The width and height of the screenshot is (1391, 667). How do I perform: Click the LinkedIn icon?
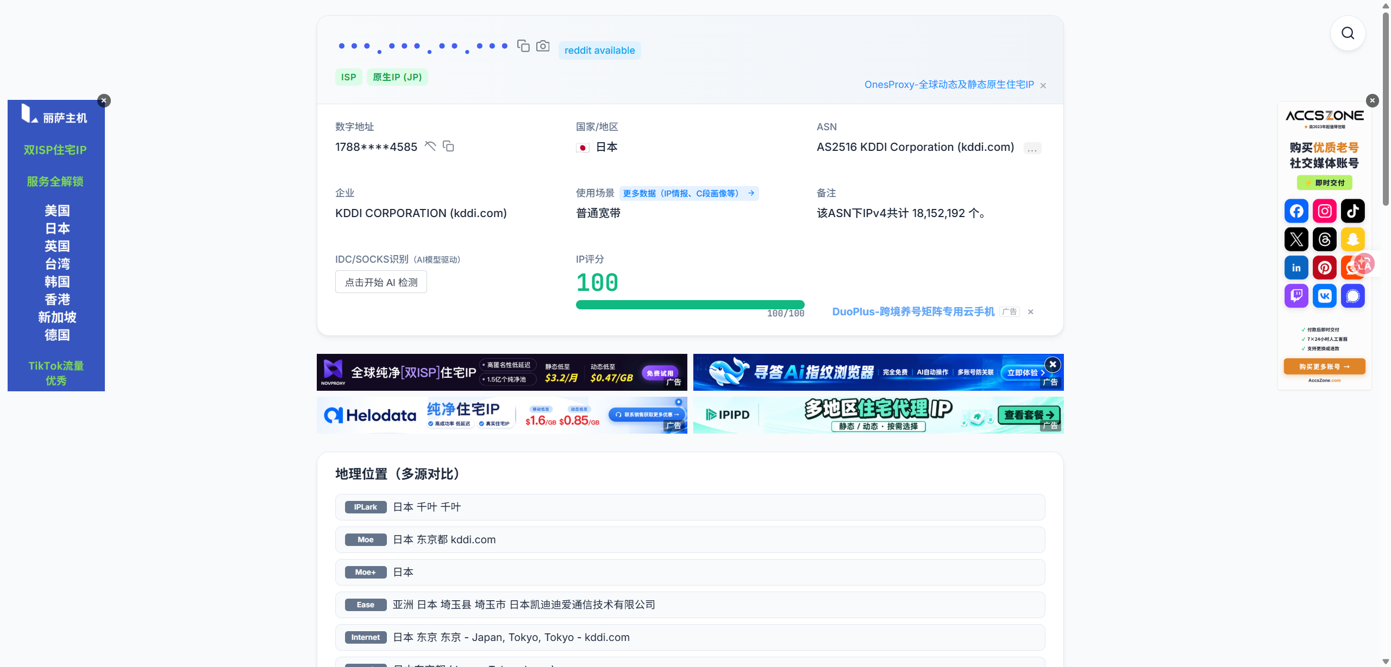[1296, 268]
